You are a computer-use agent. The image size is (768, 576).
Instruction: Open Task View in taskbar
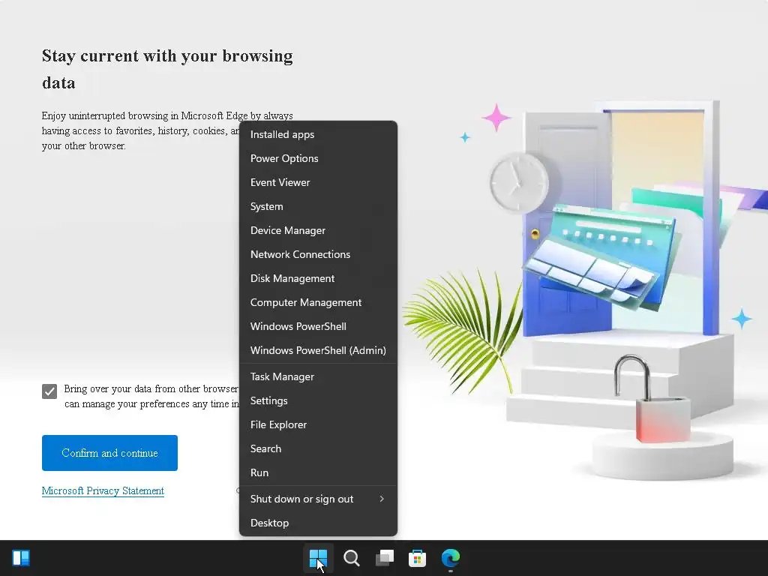tap(385, 557)
